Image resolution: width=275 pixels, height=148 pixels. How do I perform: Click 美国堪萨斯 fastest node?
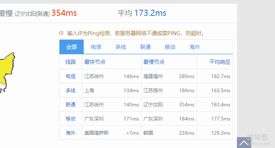click(97, 133)
